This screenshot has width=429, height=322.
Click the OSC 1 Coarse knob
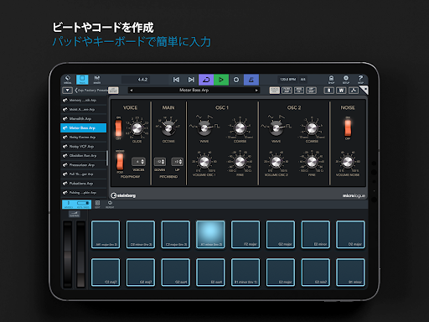[240, 128]
